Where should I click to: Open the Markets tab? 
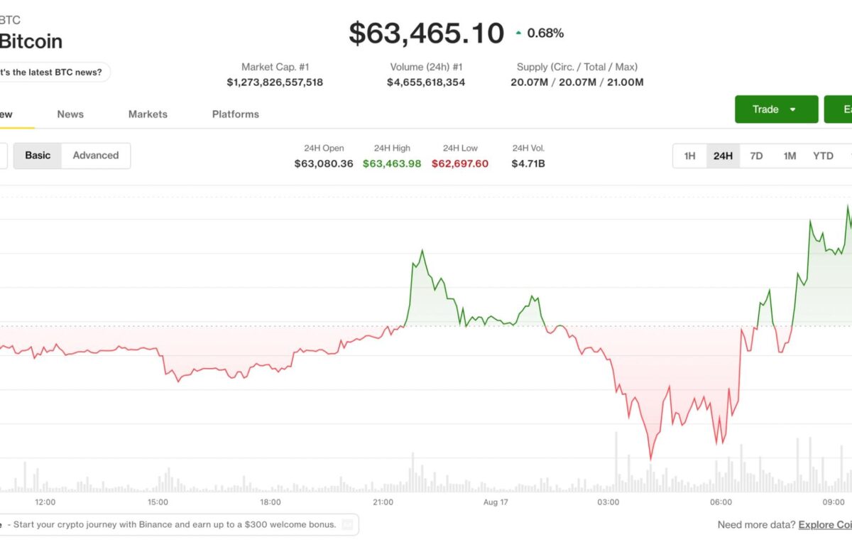point(148,114)
